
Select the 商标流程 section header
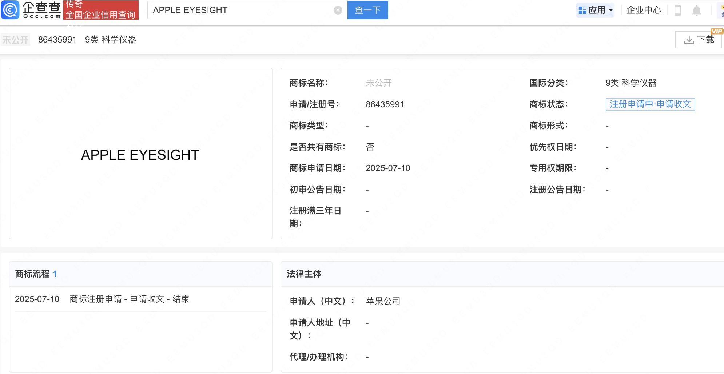click(x=32, y=274)
